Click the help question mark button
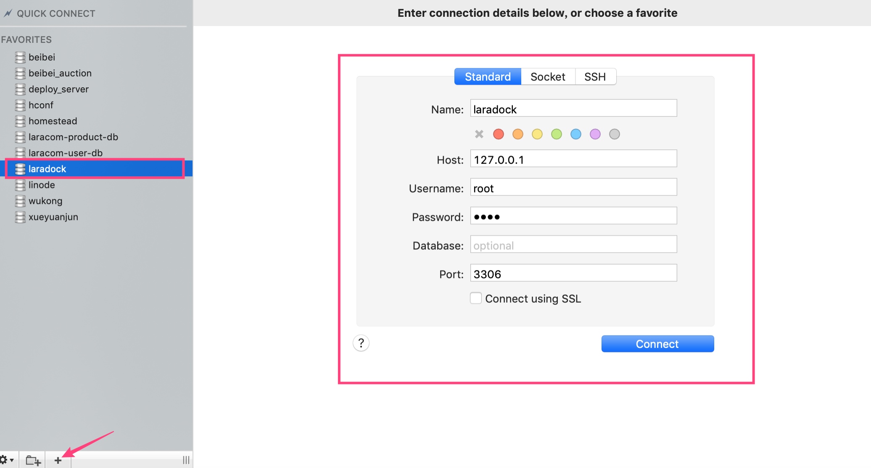The height and width of the screenshot is (468, 871). point(362,343)
